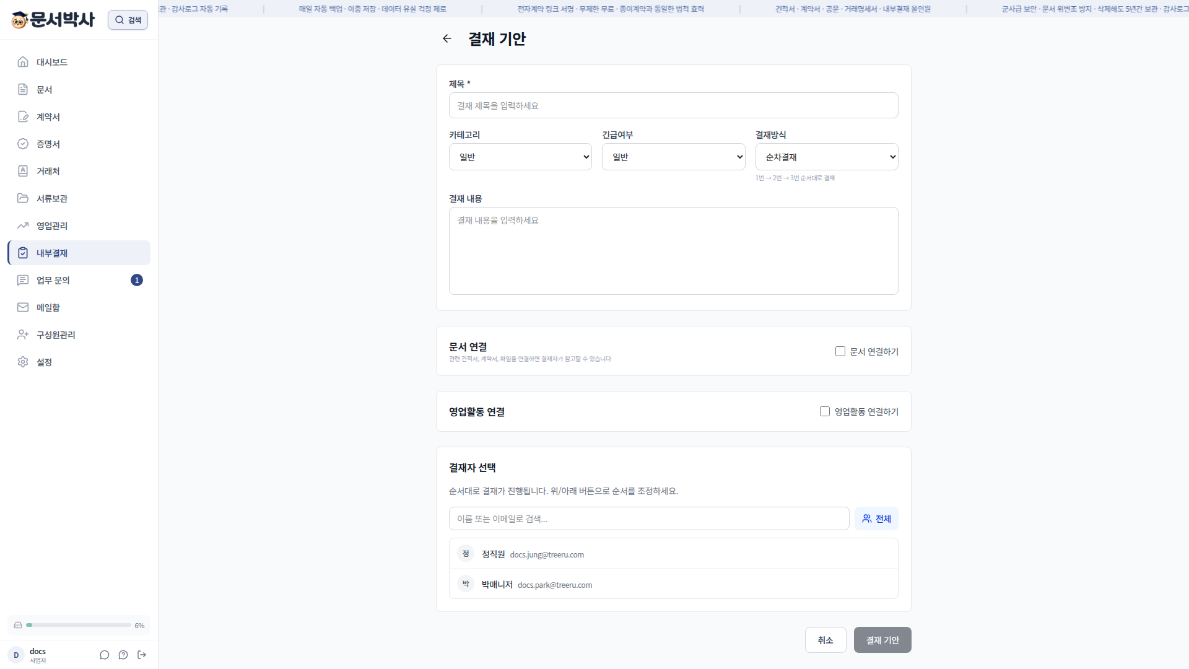Click the 메일함 envelope icon
Image resolution: width=1189 pixels, height=669 pixels.
(23, 307)
